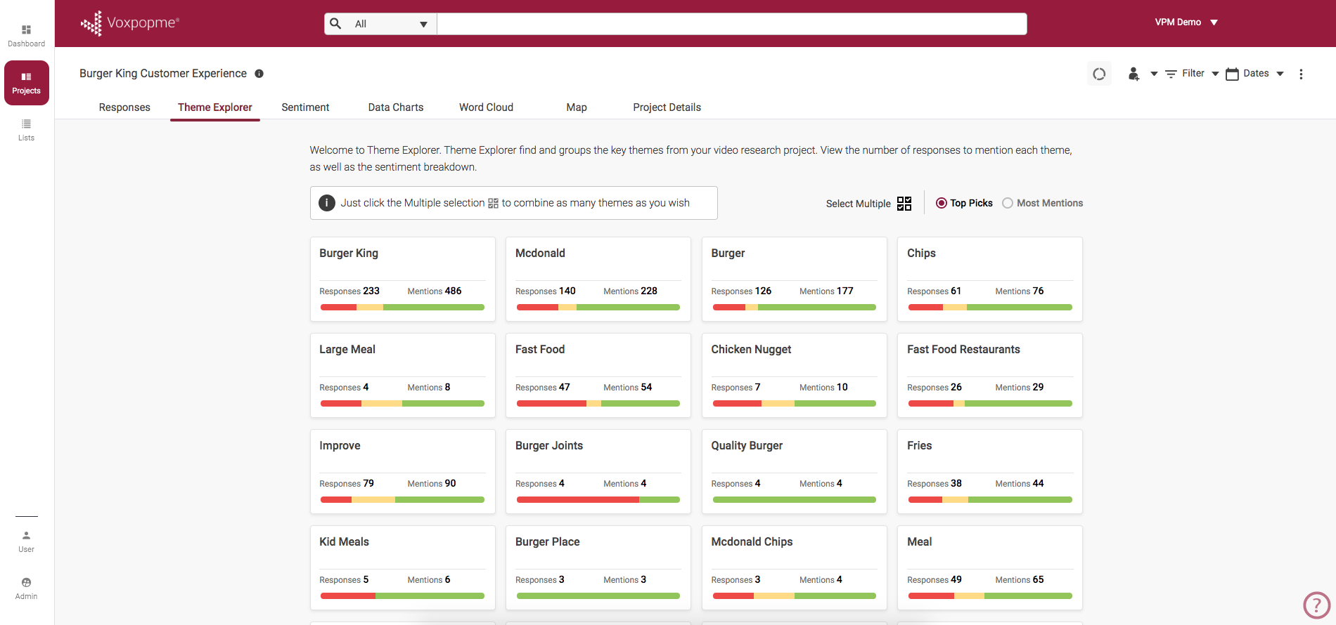Click Responses 140 on Mcdonald card
1336x625 pixels.
click(545, 291)
